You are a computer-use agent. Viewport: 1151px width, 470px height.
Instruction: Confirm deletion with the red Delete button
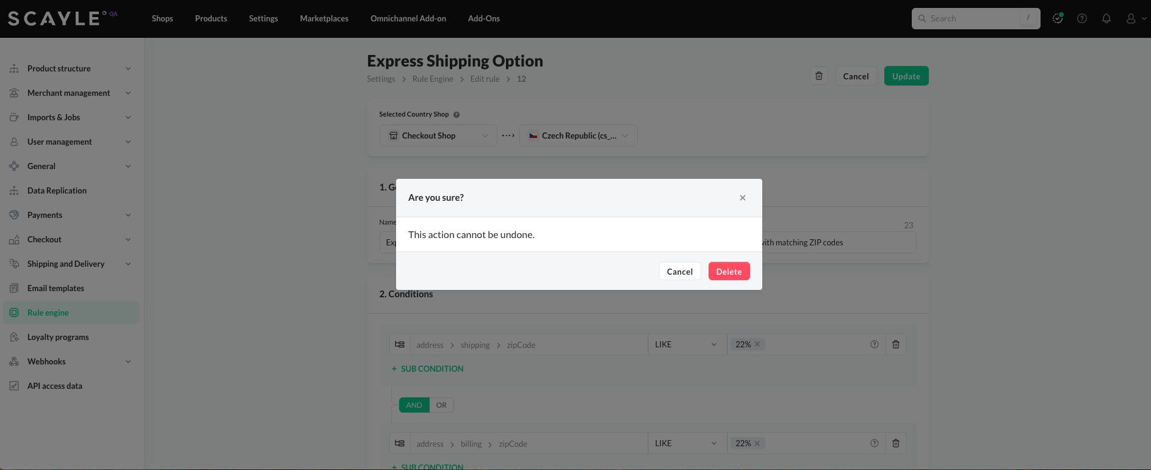click(x=729, y=272)
